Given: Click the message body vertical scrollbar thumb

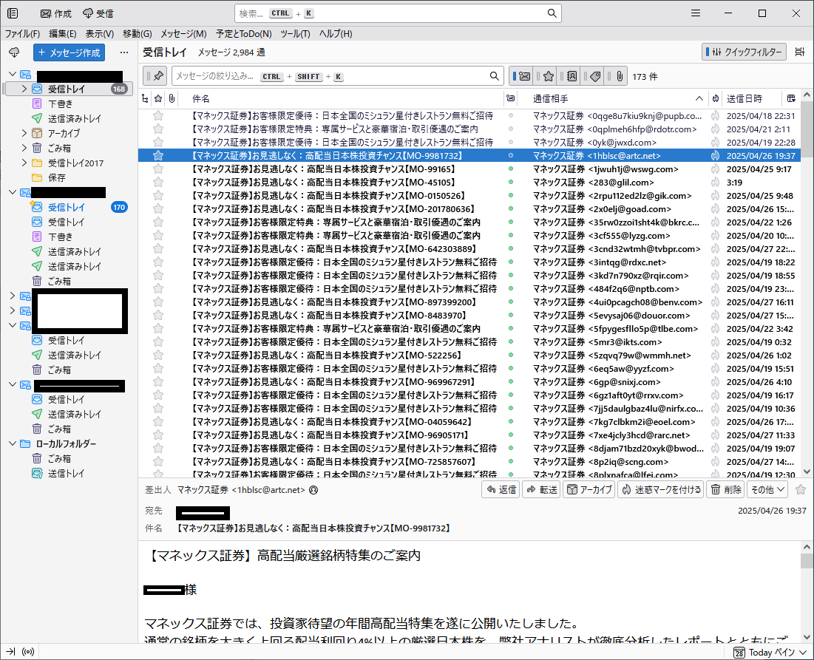Looking at the screenshot, I should pyautogui.click(x=806, y=561).
